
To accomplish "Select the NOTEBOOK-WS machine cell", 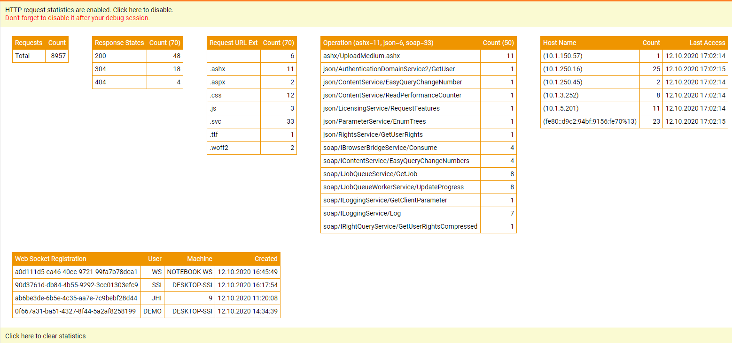I will click(x=189, y=272).
